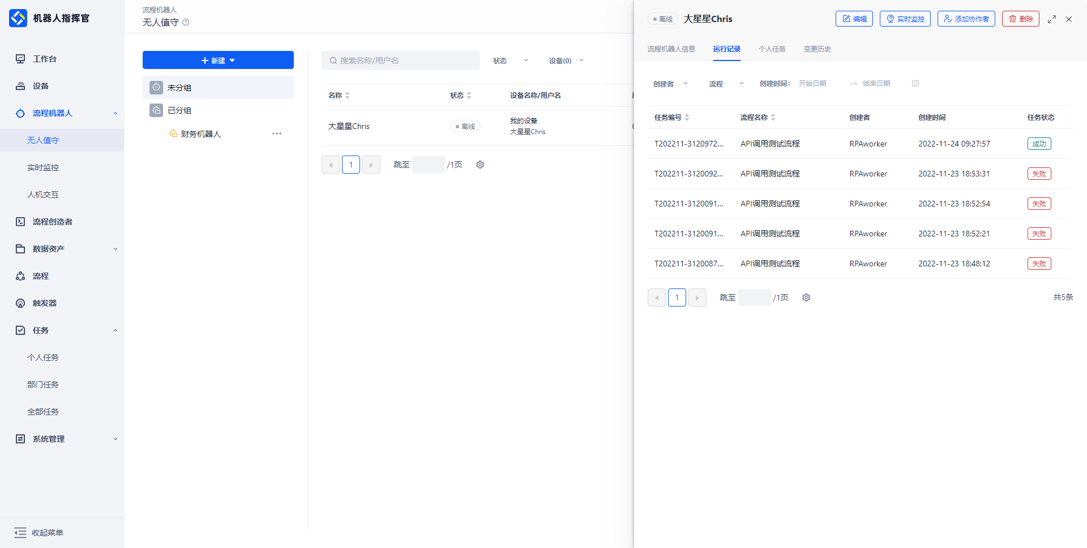The width and height of the screenshot is (1087, 548).
Task: Click next page arrow in run records
Action: [697, 297]
